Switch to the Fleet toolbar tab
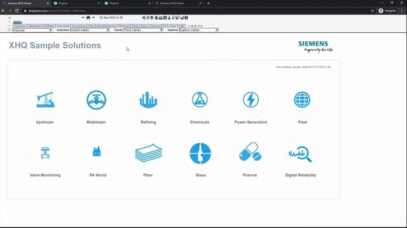The width and height of the screenshot is (407, 228). (91, 26)
